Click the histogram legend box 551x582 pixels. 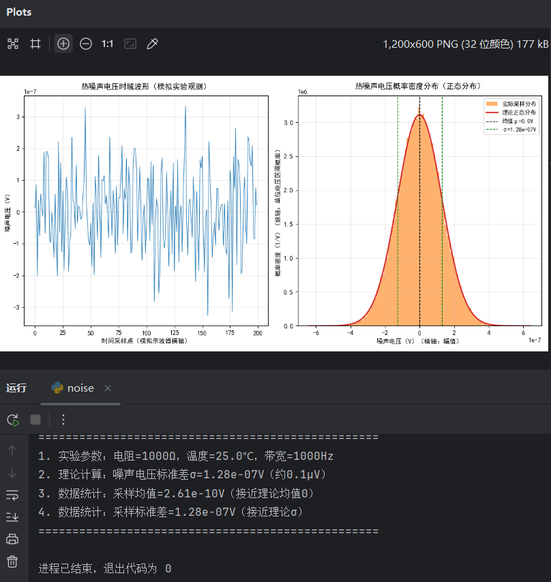pyautogui.click(x=511, y=117)
